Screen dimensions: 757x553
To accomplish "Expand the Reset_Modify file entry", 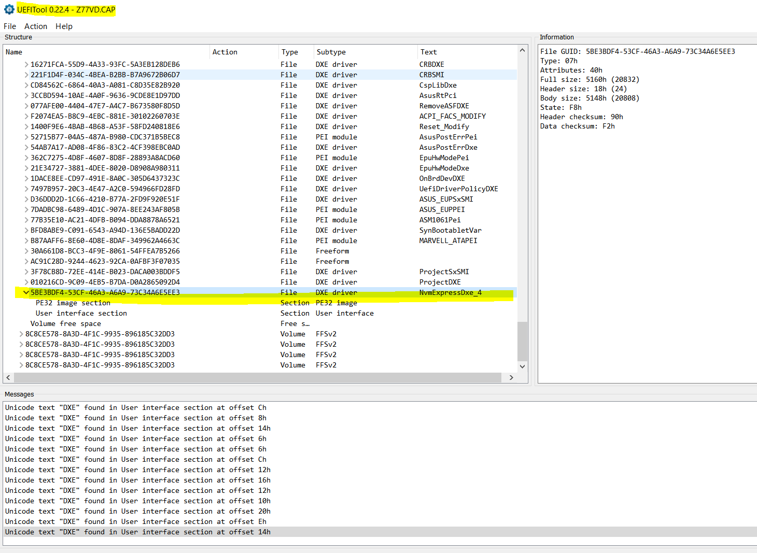I will (x=26, y=127).
